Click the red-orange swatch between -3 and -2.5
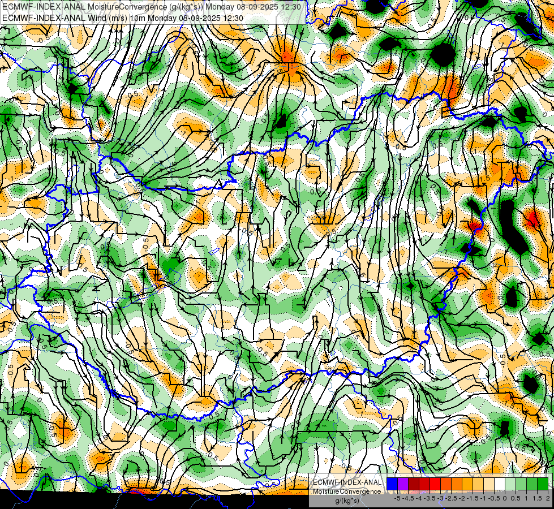The width and height of the screenshot is (554, 509). [x=446, y=484]
